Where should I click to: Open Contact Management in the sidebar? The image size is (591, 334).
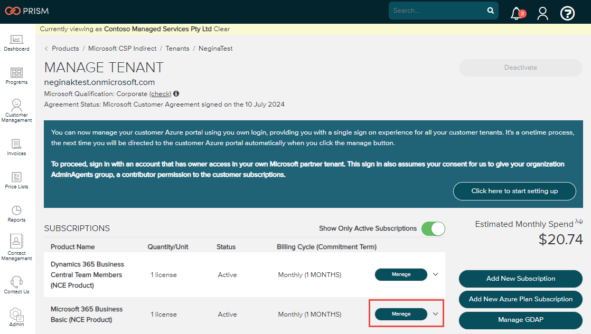click(16, 247)
